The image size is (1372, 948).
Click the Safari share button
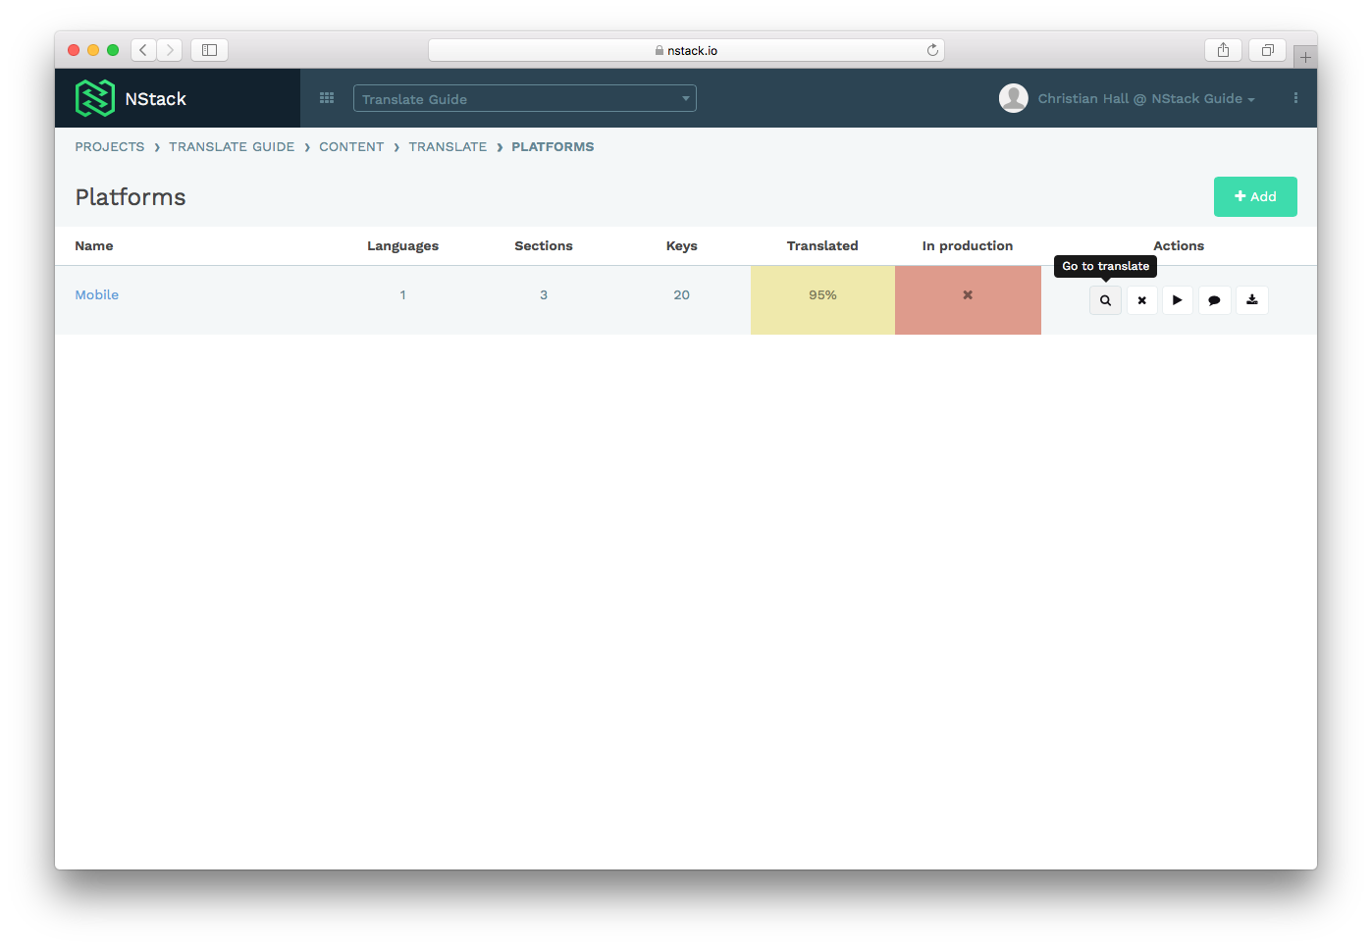tap(1223, 50)
